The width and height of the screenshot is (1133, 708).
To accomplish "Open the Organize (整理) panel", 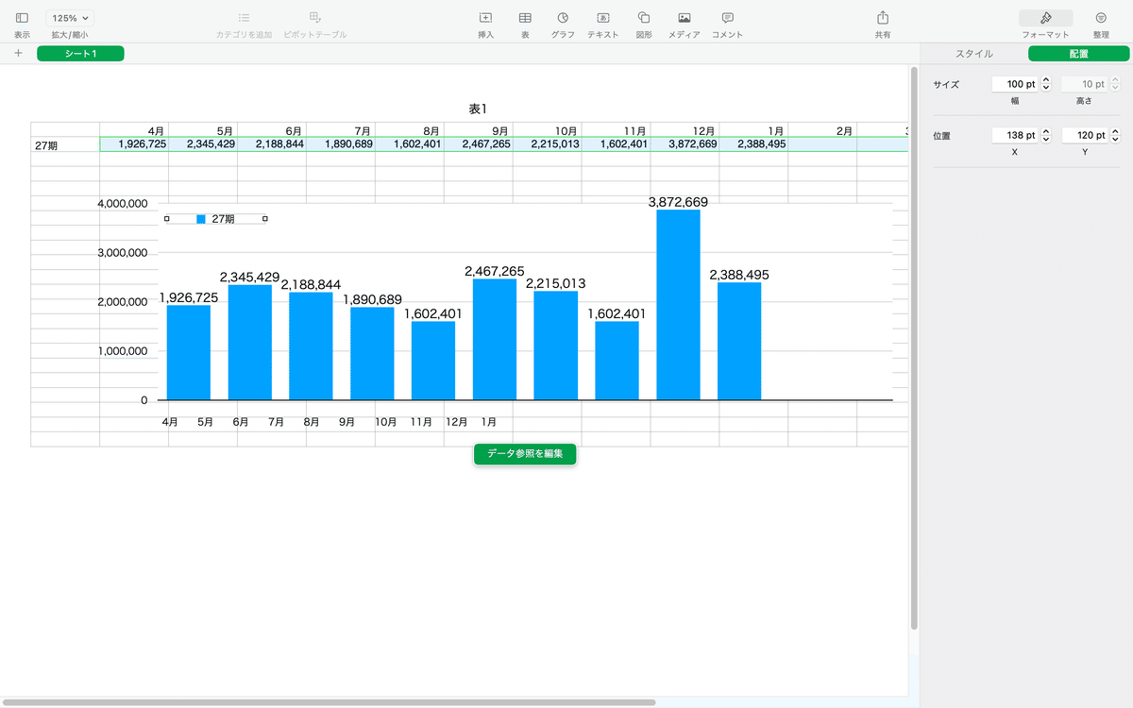I will (1101, 18).
